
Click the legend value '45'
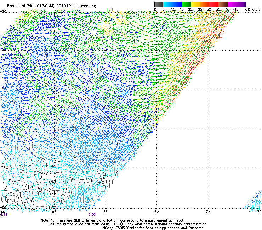[236, 9]
